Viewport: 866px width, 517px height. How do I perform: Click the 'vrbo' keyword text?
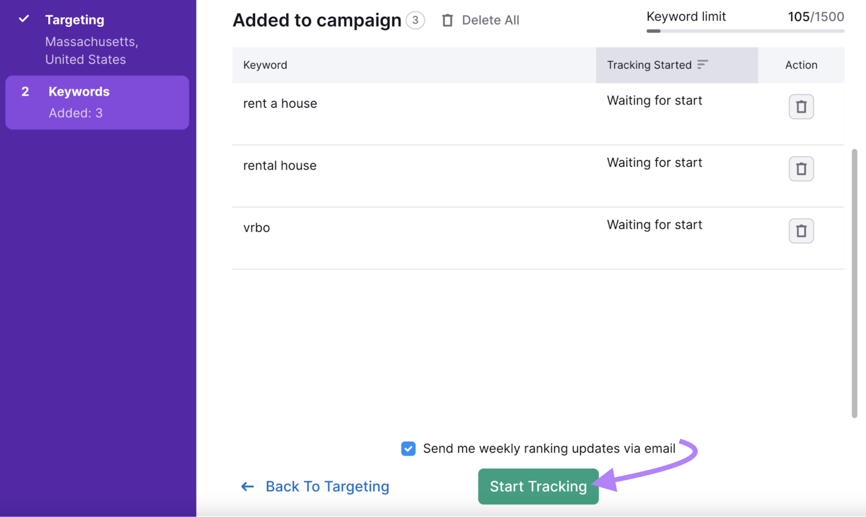(x=257, y=228)
